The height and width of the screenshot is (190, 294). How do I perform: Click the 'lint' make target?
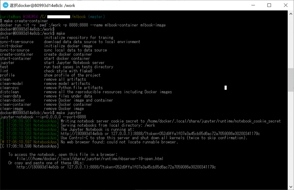[4, 71]
